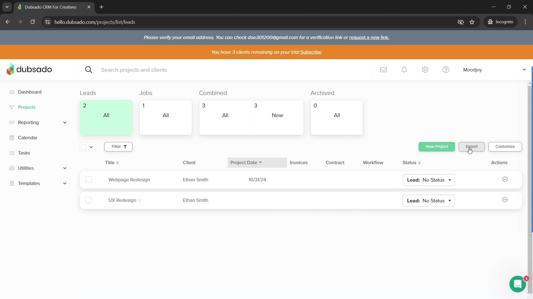The height and width of the screenshot is (299, 533).
Task: Go to Projects in sidebar
Action: click(27, 107)
